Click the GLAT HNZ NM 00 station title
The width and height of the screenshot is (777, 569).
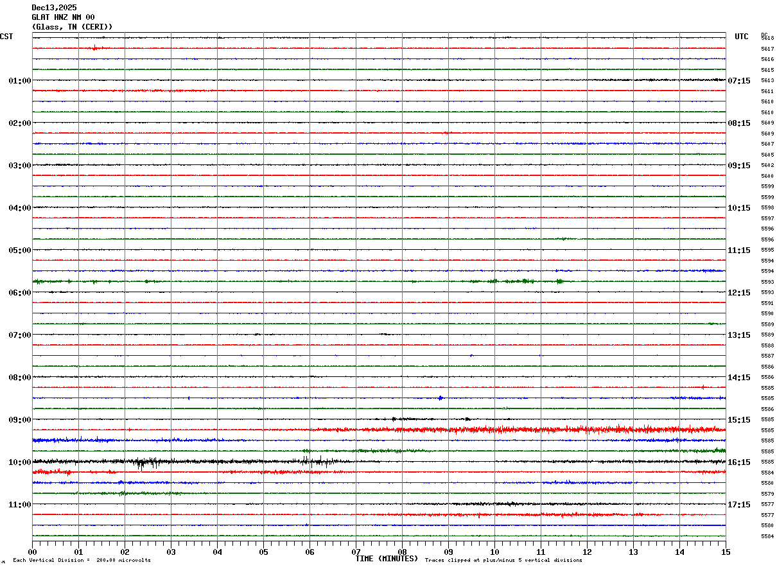(x=63, y=17)
